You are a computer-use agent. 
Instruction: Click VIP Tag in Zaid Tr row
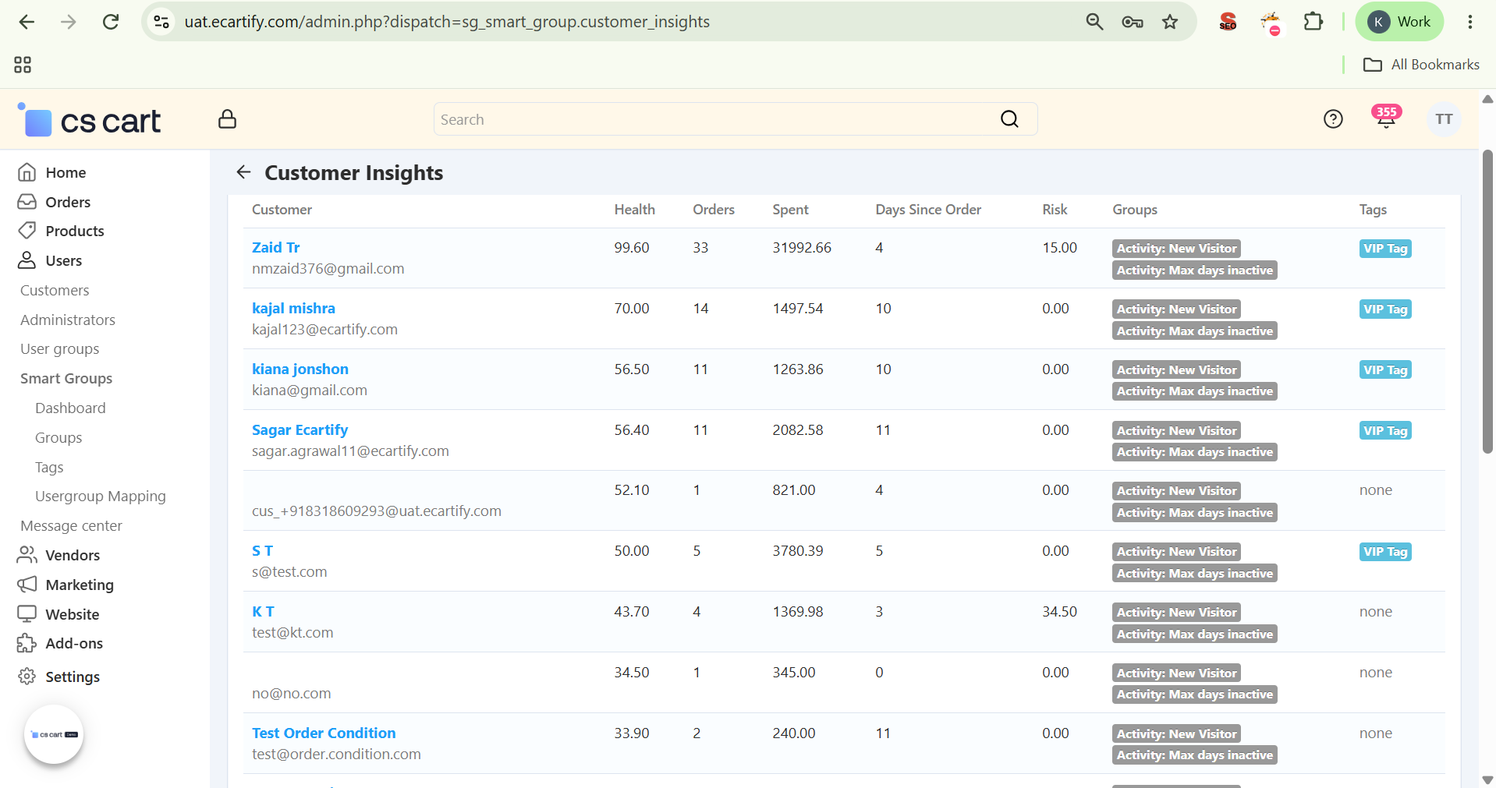pos(1385,249)
